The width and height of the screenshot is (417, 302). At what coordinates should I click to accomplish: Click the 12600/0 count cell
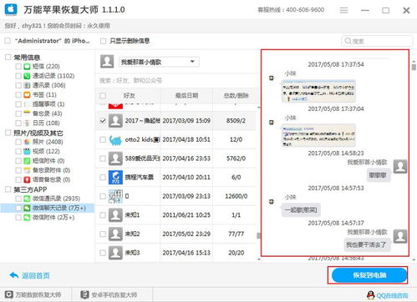[x=236, y=196]
